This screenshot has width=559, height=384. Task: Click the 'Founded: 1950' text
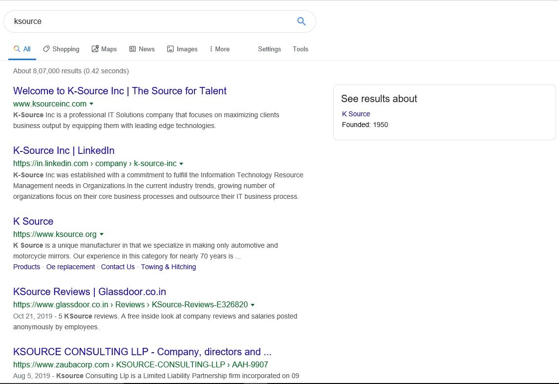[x=365, y=125]
